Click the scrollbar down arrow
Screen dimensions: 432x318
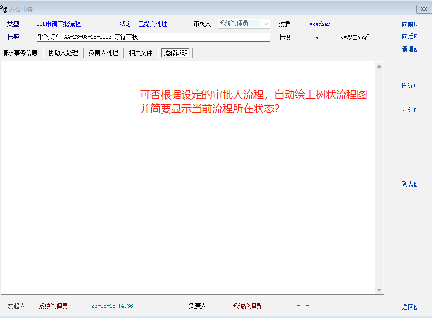[379, 290]
